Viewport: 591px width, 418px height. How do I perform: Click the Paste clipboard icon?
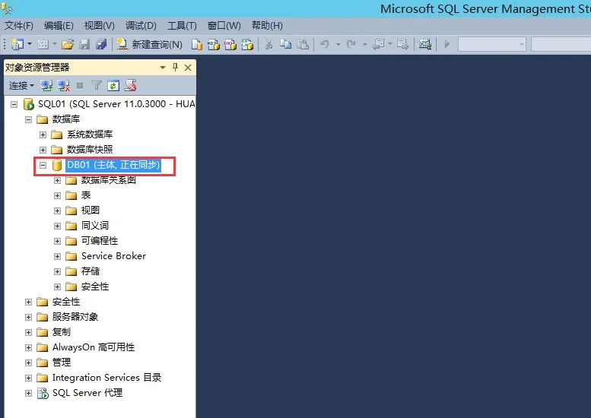303,44
